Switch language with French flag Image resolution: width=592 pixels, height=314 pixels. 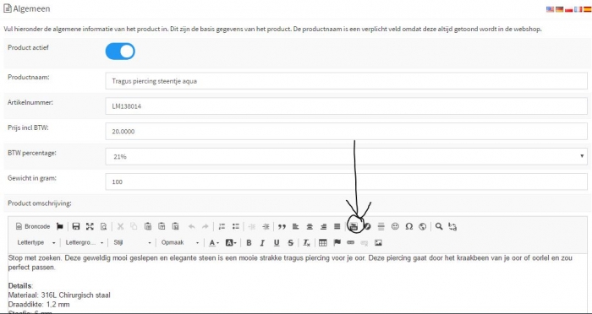pos(578,9)
